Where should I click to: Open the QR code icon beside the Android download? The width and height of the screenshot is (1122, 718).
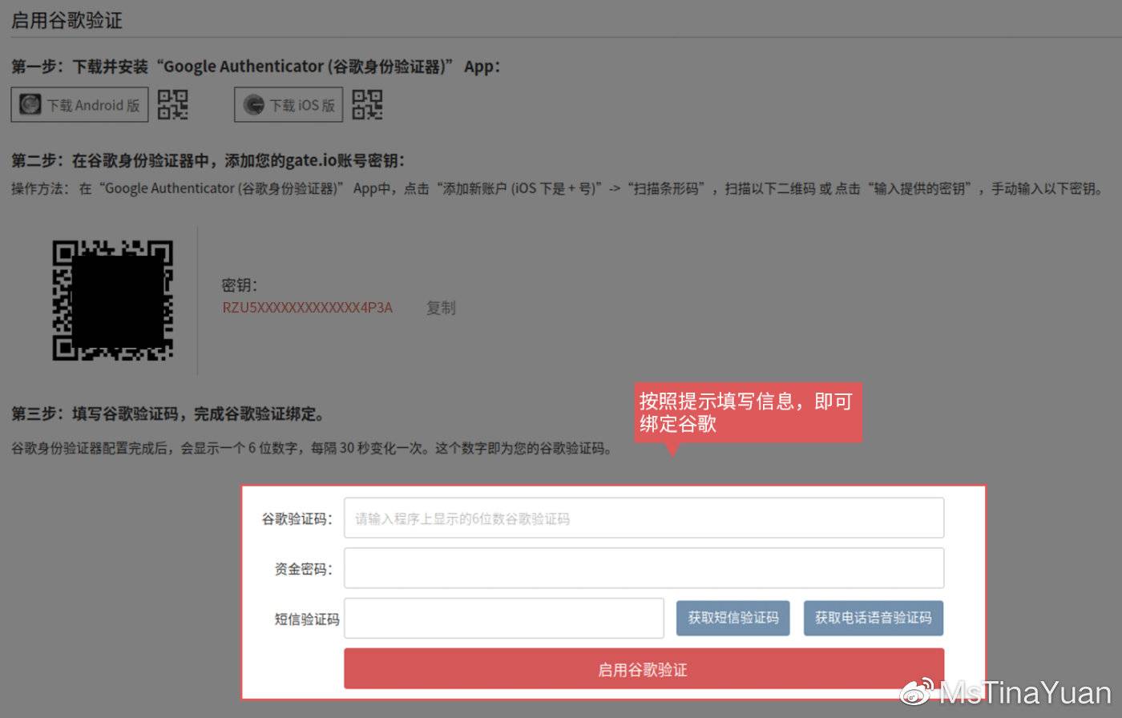click(172, 105)
